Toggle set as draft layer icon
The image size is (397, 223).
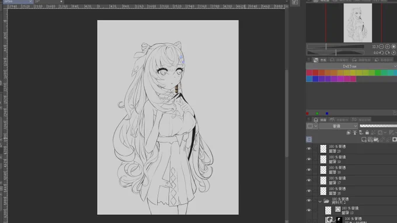(x=361, y=133)
